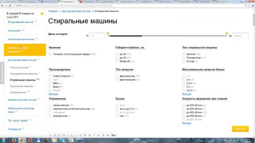Close the active Стиральные машины browser tab

pos(77,2)
